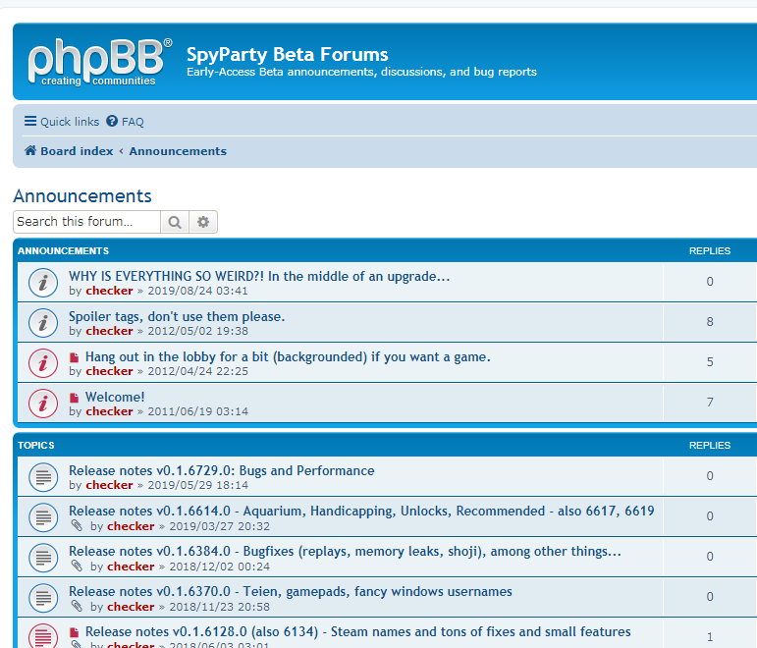Click date 2019/05/29 18:14
This screenshot has height=648, width=757.
point(198,485)
